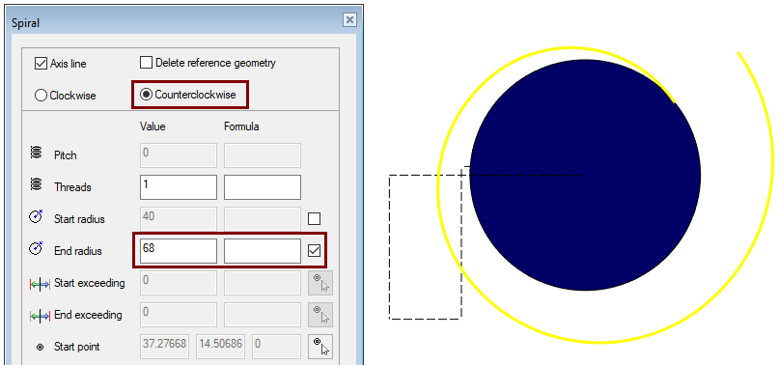Click the Start exceeding arrows icon
Screen dimensions: 778x365
(40, 285)
